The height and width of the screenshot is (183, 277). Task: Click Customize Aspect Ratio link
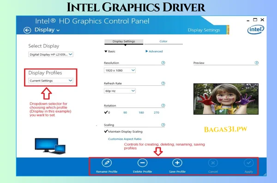point(125,139)
